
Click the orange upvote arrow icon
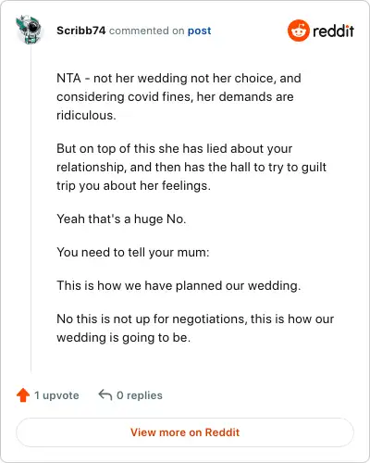[x=23, y=395]
